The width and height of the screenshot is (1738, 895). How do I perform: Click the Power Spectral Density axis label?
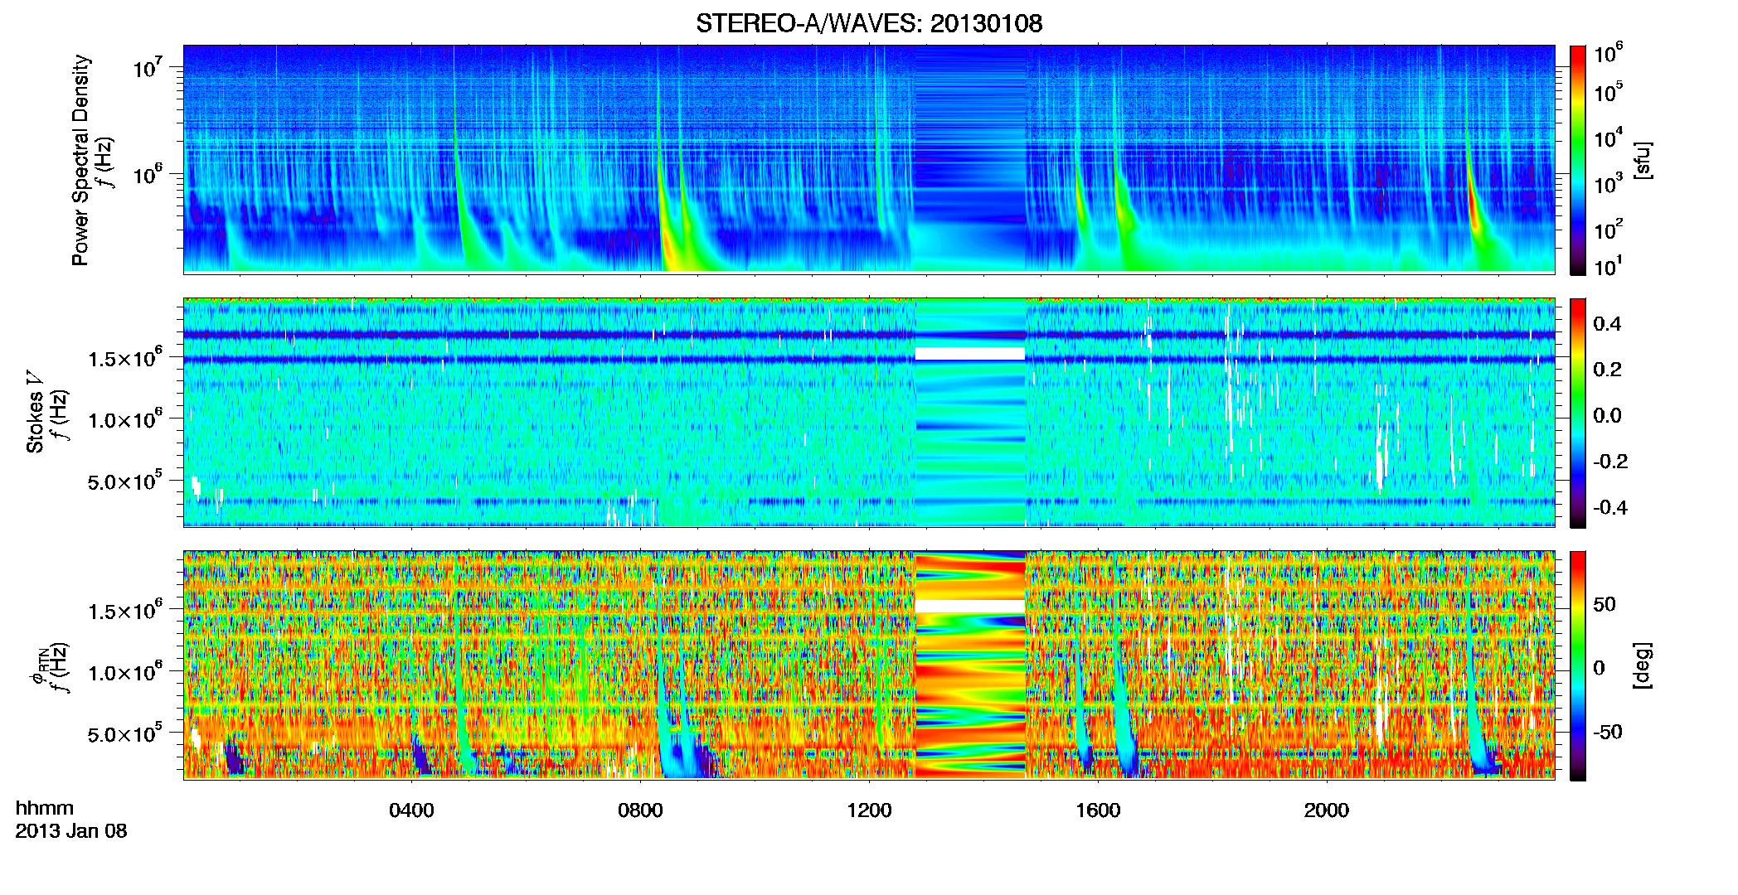pyautogui.click(x=80, y=160)
